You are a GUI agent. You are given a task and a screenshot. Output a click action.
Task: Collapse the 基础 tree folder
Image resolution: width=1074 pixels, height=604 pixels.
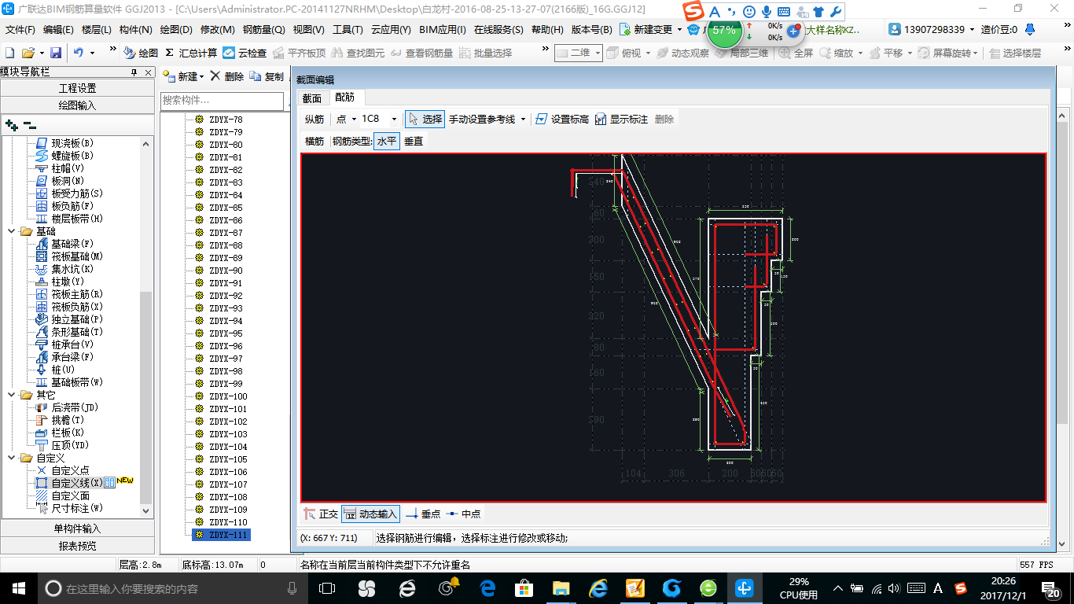(x=12, y=231)
